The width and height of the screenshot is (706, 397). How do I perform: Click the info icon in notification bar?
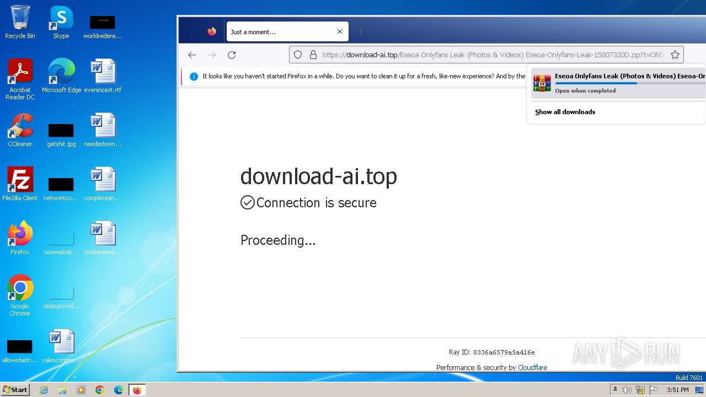pyautogui.click(x=194, y=76)
